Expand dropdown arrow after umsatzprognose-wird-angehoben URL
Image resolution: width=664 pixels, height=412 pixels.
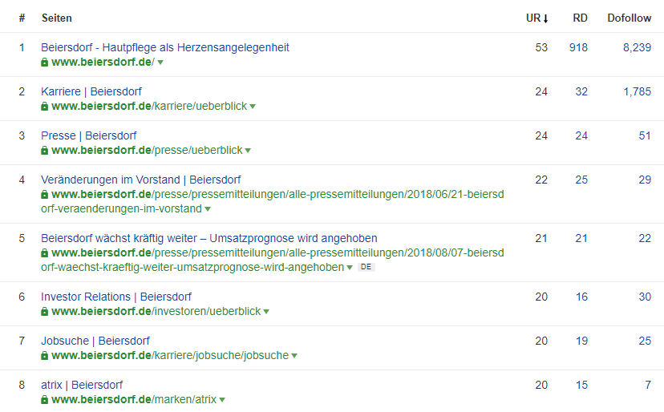coord(350,267)
